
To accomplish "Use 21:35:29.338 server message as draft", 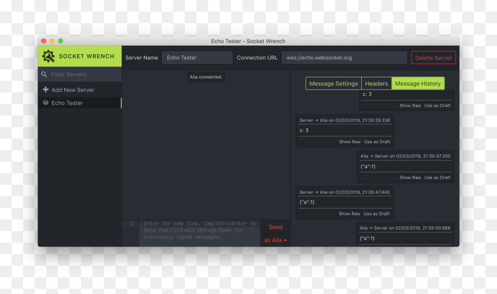I will [x=377, y=142].
